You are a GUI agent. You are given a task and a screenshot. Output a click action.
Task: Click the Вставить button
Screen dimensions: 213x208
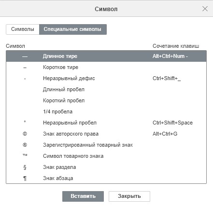83,196
